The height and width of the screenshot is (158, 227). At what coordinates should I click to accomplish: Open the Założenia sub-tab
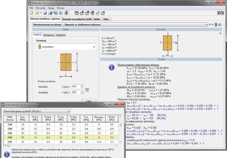(61, 35)
